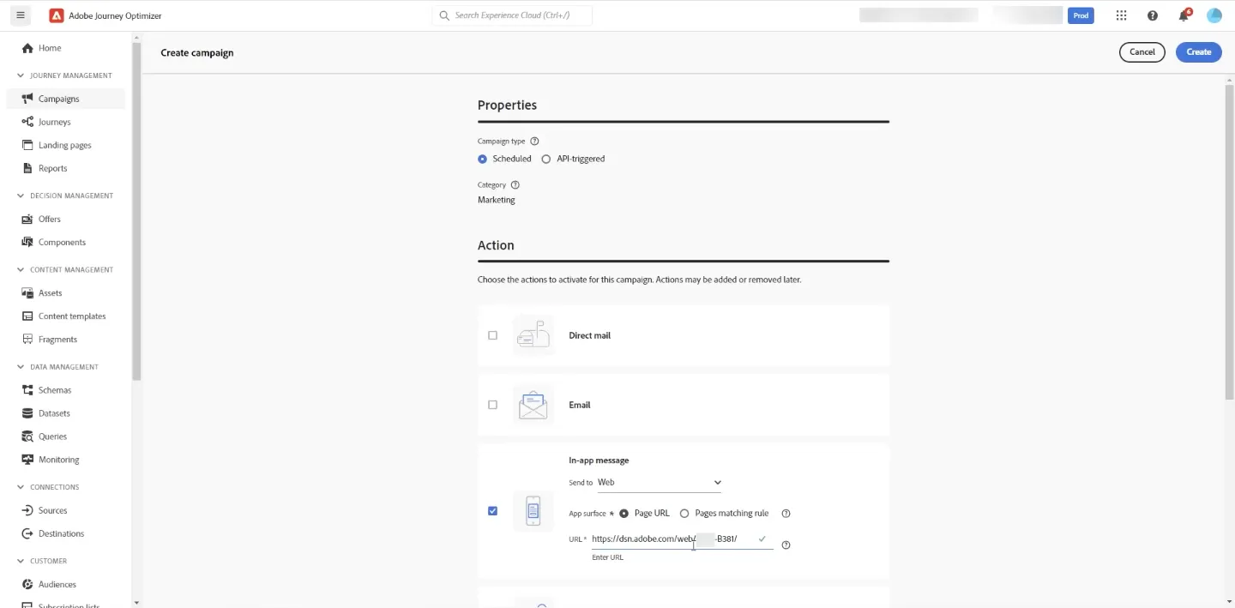
Task: Open the notifications bell
Action: point(1184,15)
